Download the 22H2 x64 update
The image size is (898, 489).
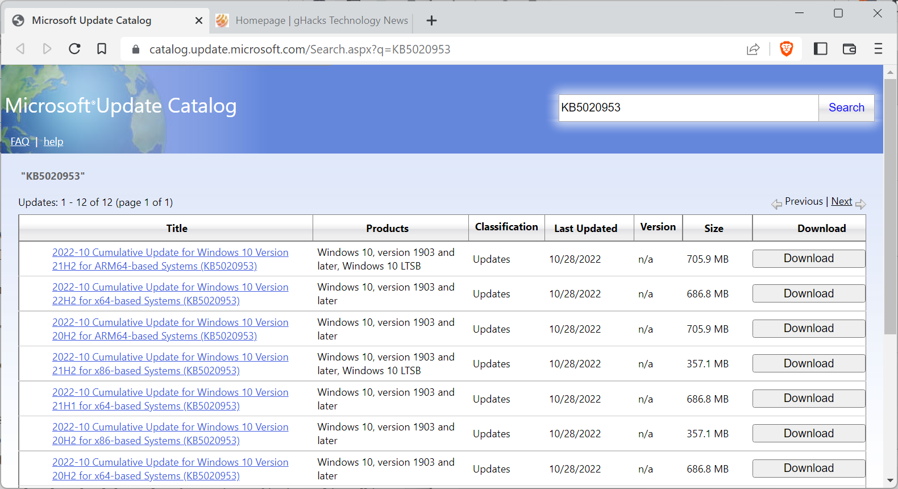pos(809,293)
